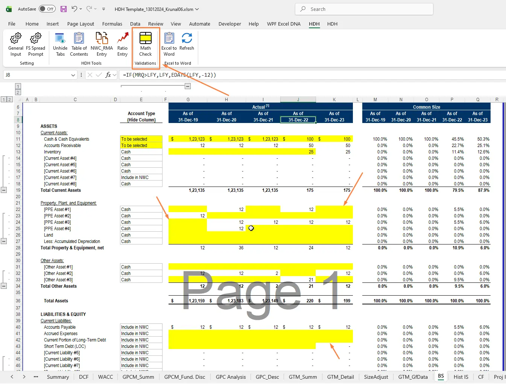Open the DCF sheet tab
This screenshot has height=384, width=506.
tap(84, 376)
